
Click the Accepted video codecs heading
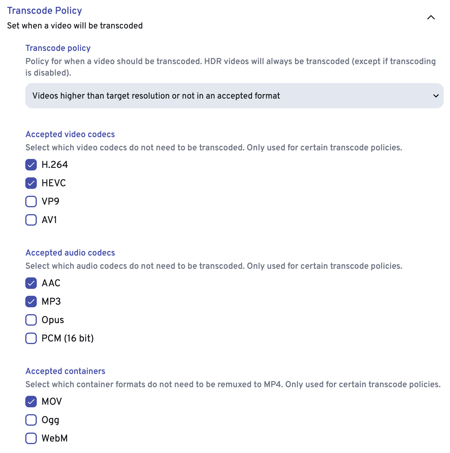coord(70,134)
